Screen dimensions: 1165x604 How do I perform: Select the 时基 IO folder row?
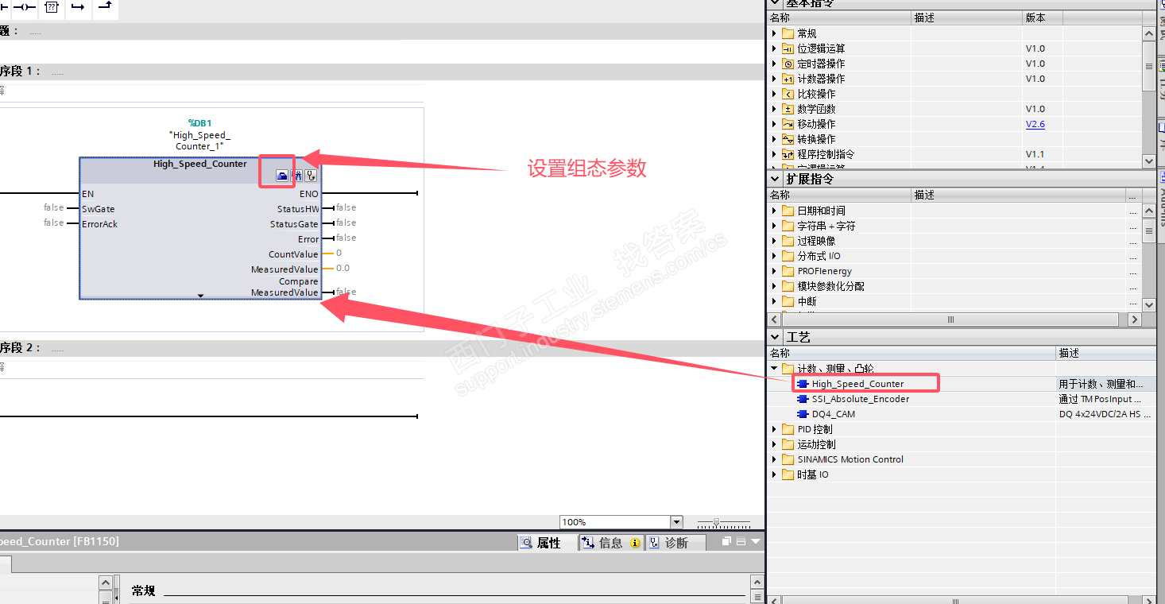(962, 474)
